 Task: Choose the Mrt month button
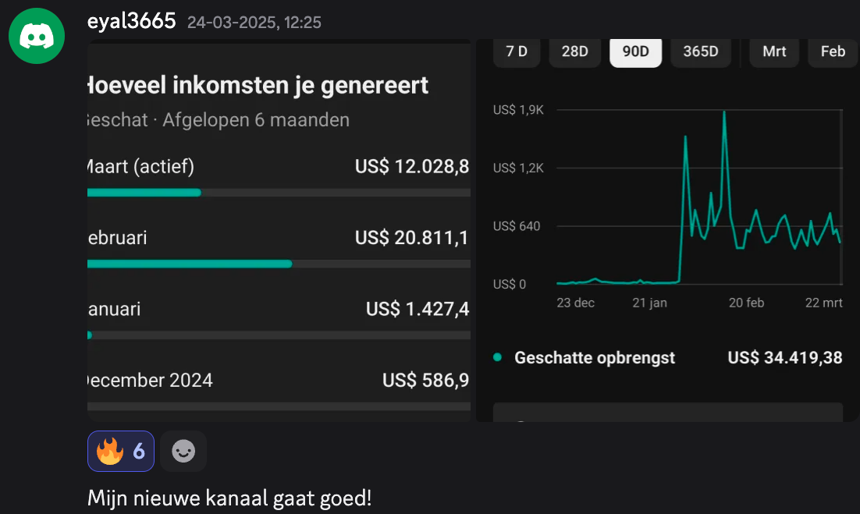tap(774, 51)
